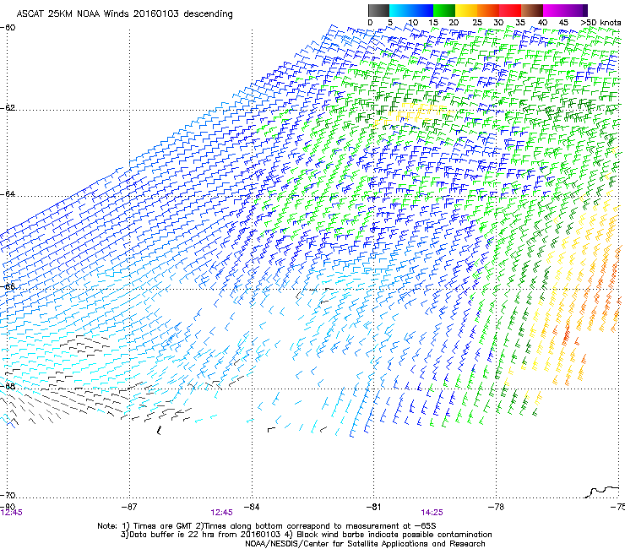Click the brown 35–40 knot legend color

(x=532, y=10)
